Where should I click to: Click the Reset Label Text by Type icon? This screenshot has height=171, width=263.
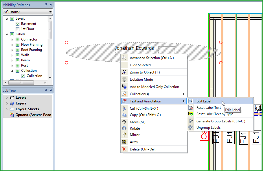tap(191, 114)
